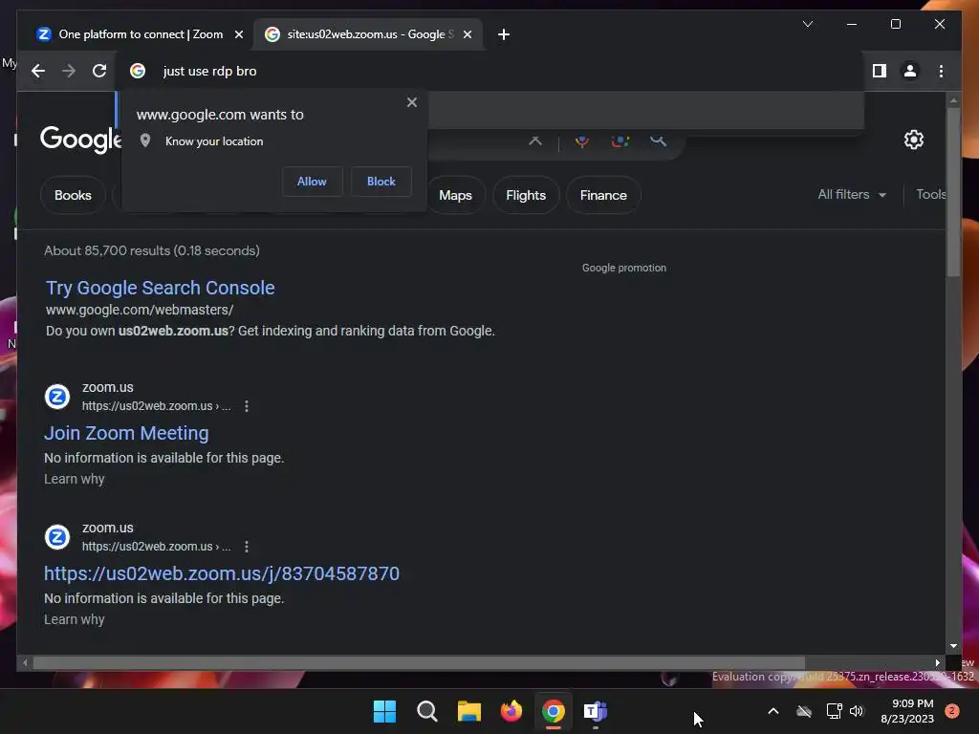Image resolution: width=979 pixels, height=734 pixels.
Task: Open the tab search chevron in the title bar
Action: coord(807,24)
